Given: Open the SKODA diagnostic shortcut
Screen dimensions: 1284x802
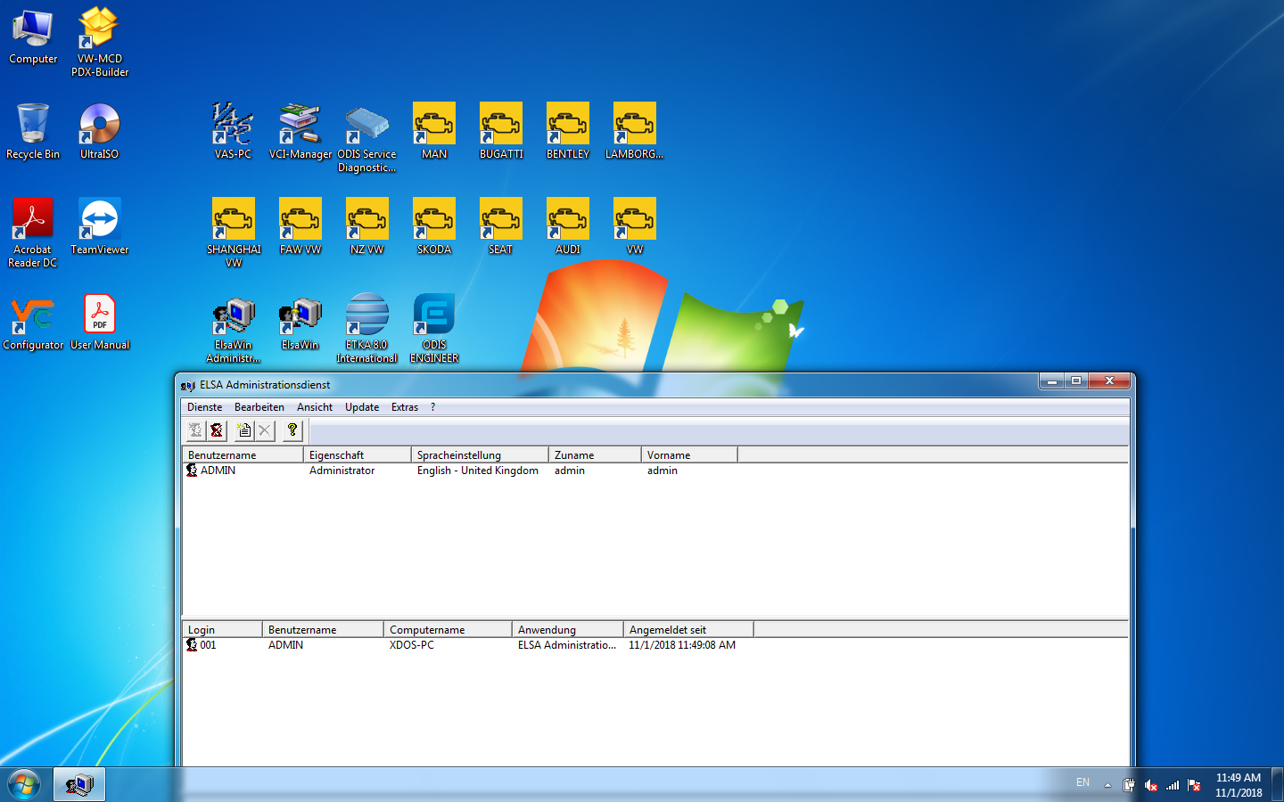Looking at the screenshot, I should 434,226.
